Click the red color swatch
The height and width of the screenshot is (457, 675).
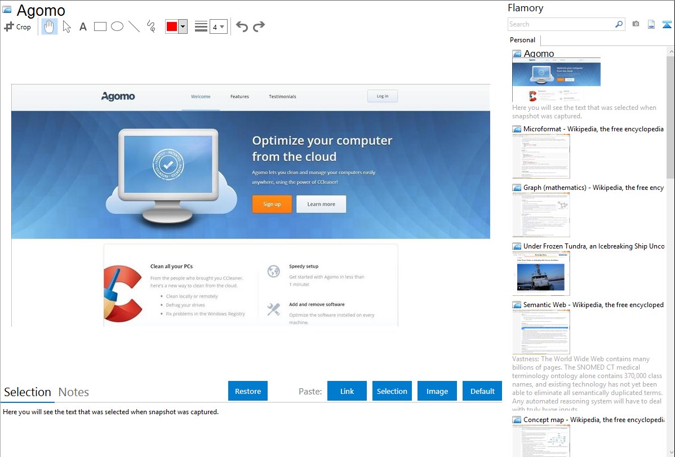click(x=172, y=26)
